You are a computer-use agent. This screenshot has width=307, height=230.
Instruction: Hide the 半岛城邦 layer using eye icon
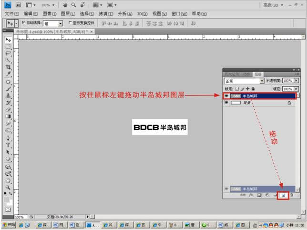point(226,96)
